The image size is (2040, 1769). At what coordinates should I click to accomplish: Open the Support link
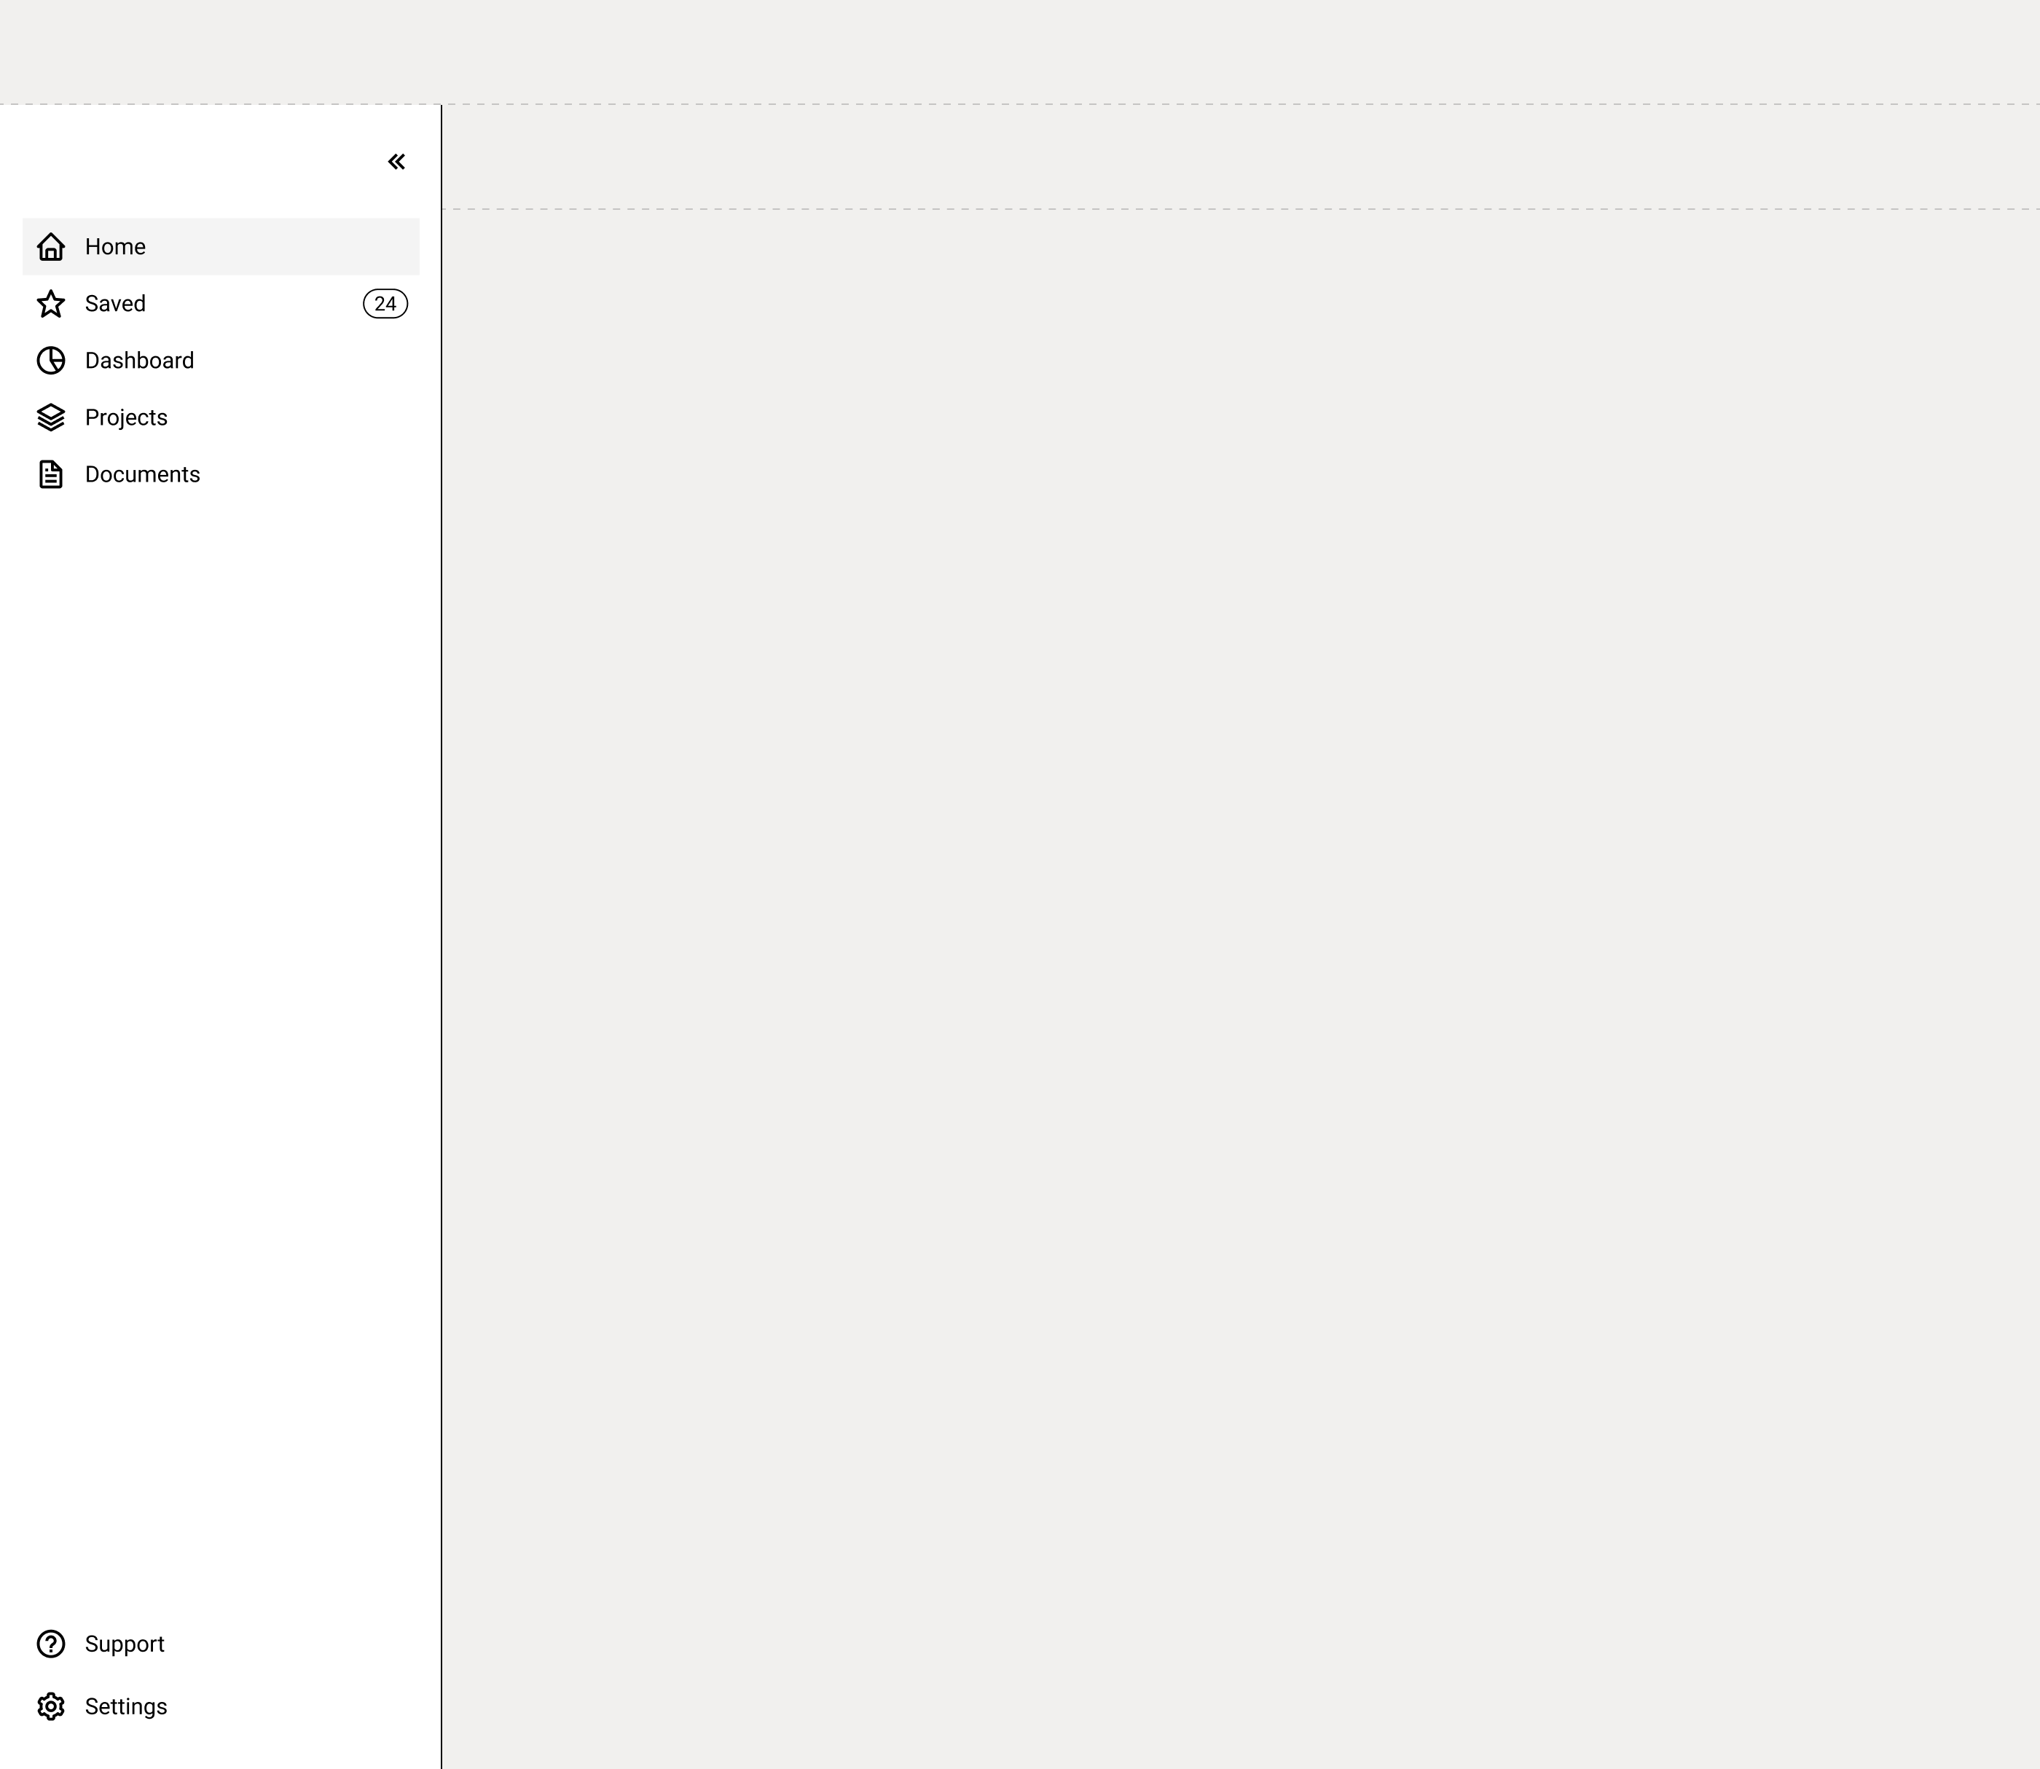[221, 1644]
